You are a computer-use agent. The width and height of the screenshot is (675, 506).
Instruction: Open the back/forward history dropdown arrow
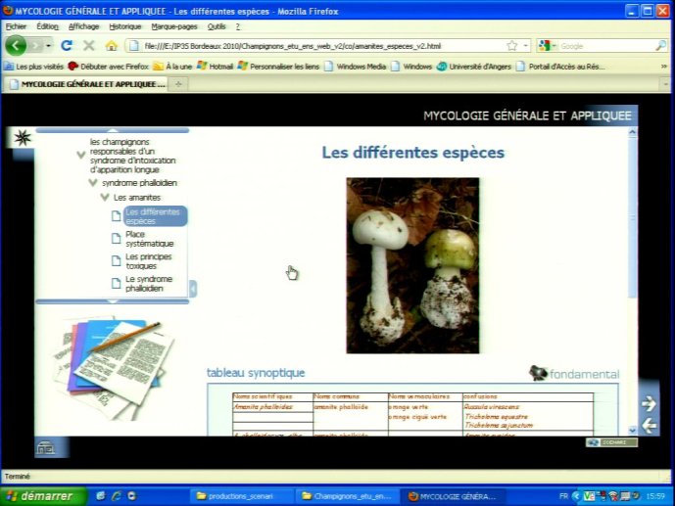coord(48,46)
